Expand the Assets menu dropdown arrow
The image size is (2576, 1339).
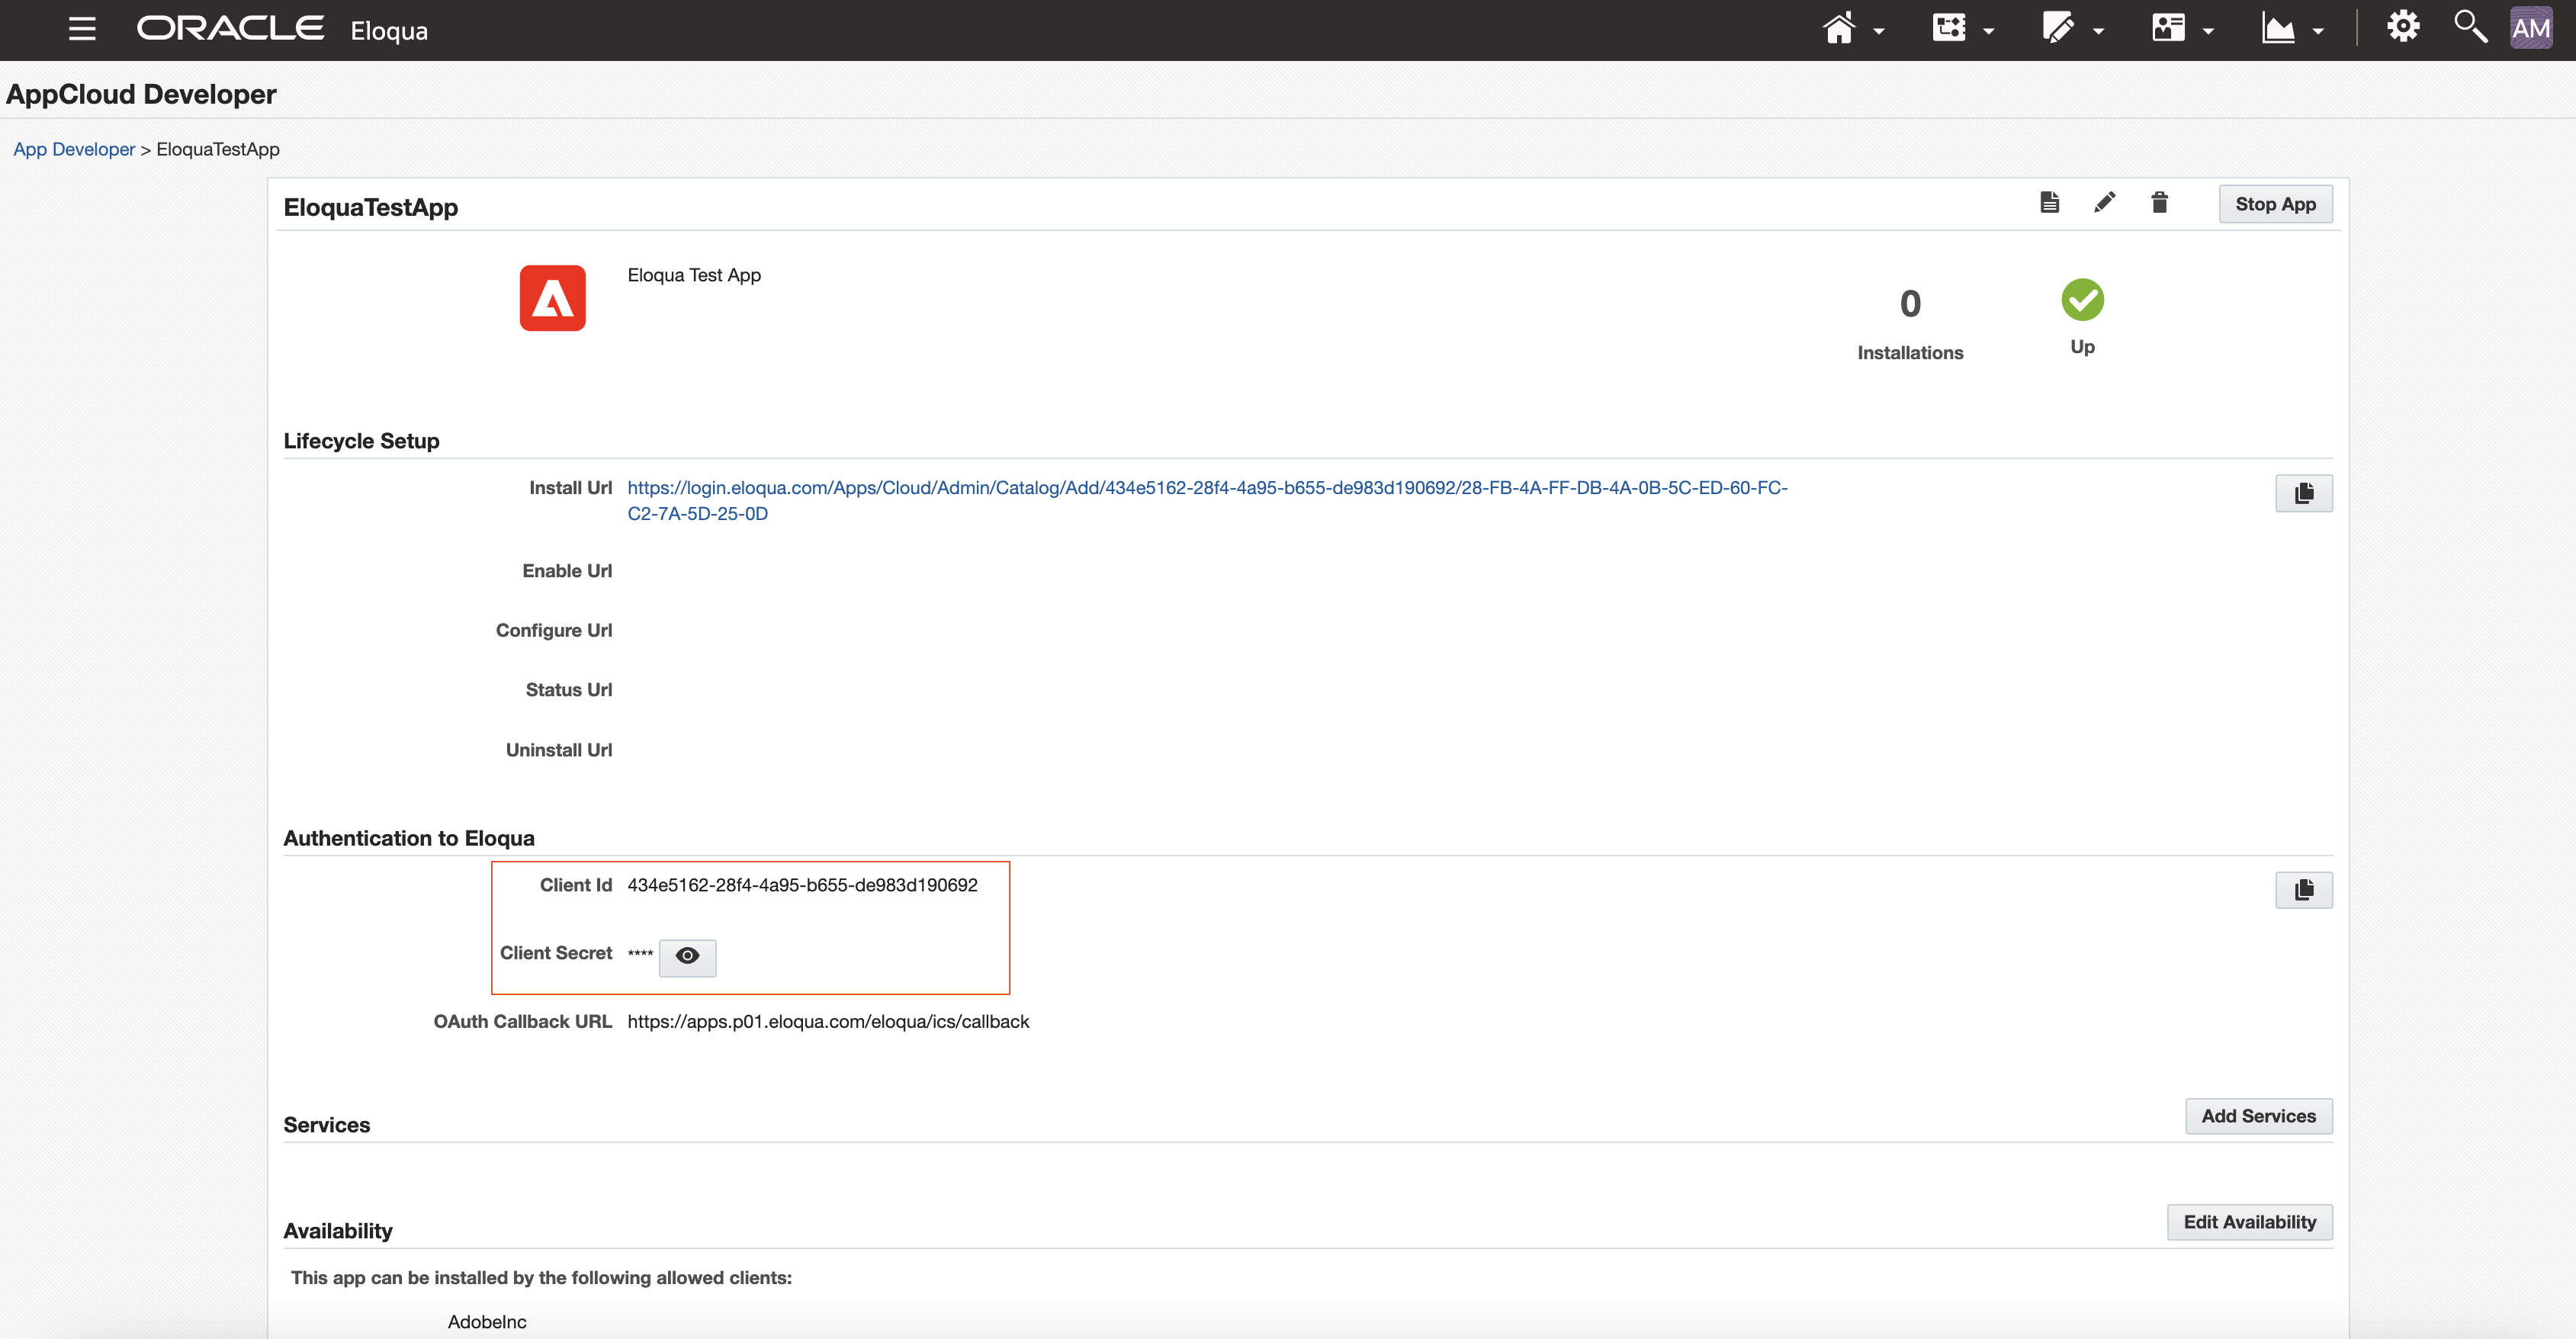click(2098, 32)
